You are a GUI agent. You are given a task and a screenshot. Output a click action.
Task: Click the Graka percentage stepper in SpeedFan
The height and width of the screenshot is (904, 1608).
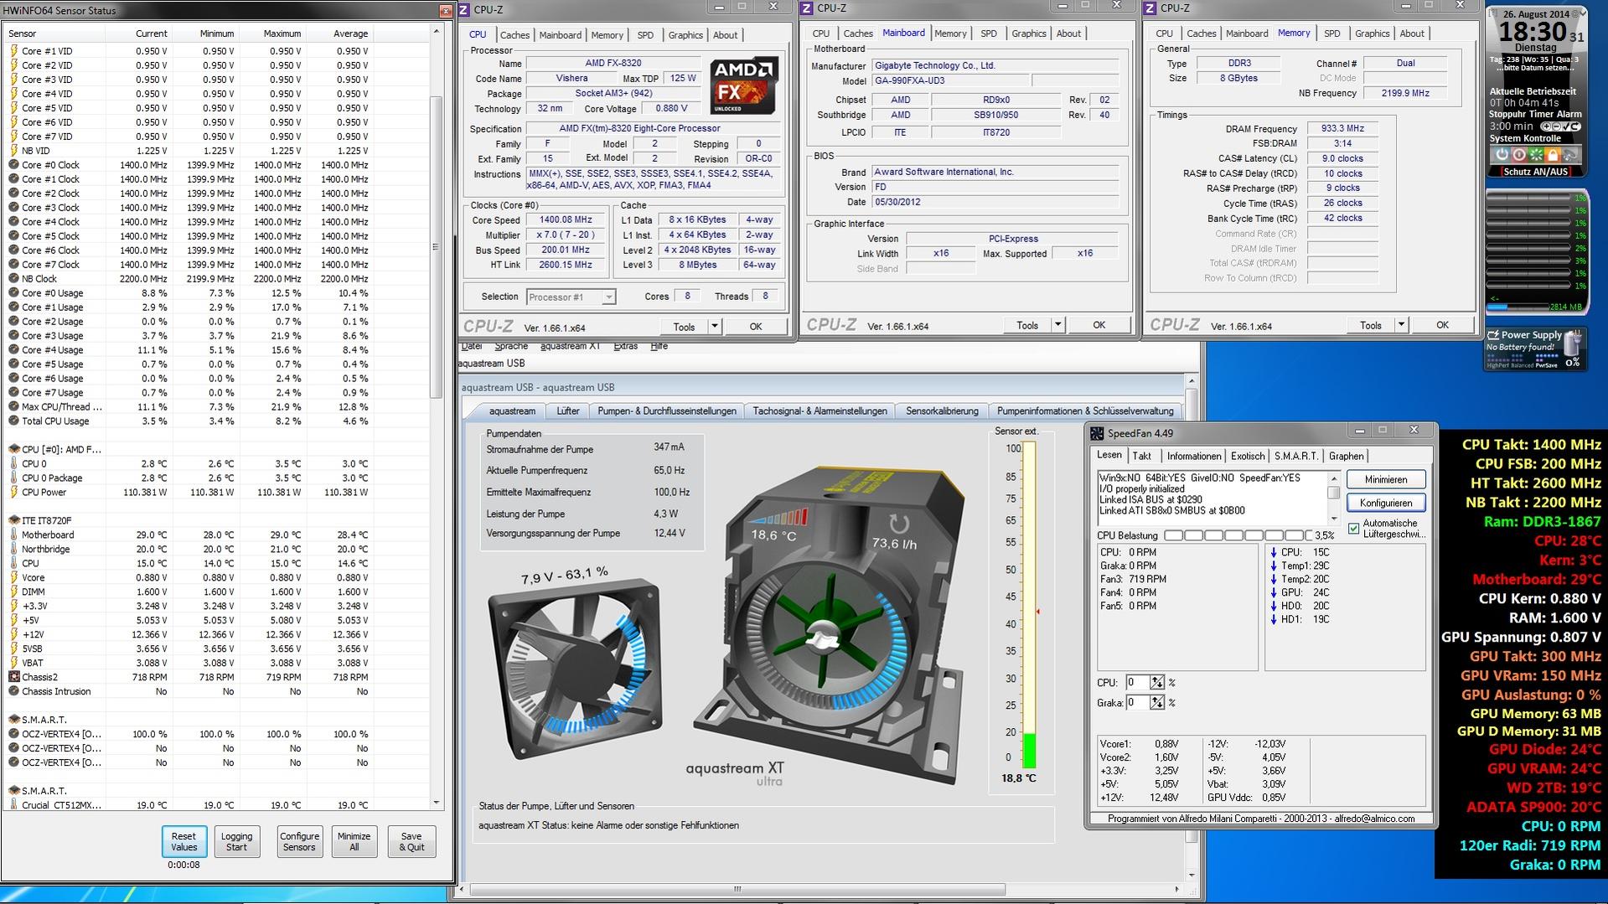click(x=1157, y=703)
